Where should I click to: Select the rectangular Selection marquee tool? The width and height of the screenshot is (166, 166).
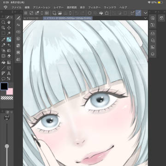click(3, 33)
